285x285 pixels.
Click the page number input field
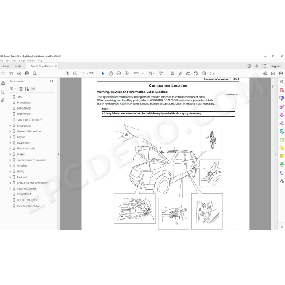83,73
